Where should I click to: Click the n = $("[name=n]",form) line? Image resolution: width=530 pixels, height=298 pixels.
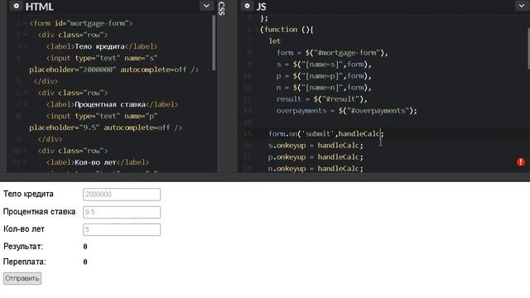tap(324, 88)
